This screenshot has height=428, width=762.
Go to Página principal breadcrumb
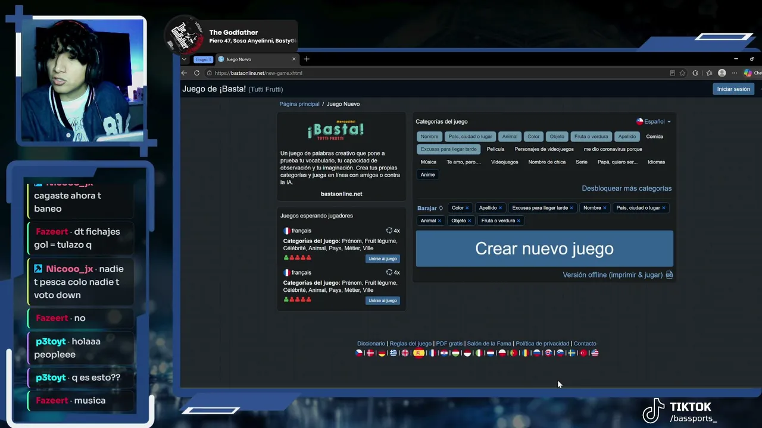point(299,104)
